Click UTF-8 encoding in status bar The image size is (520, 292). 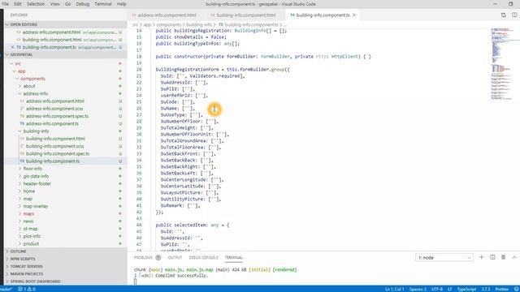pos(437,289)
